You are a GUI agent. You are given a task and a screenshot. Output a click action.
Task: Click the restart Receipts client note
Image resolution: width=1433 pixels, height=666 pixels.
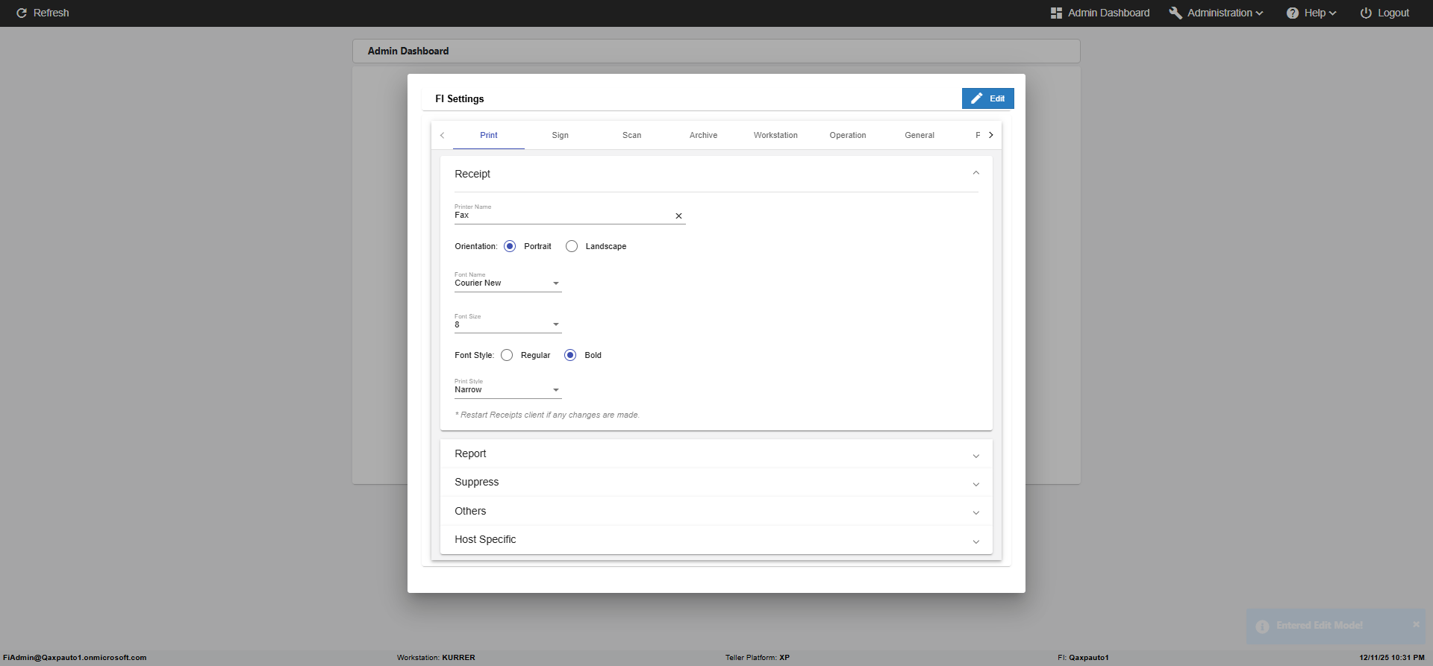tap(547, 415)
